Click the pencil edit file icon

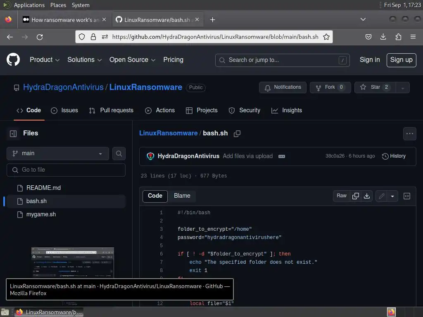click(381, 196)
